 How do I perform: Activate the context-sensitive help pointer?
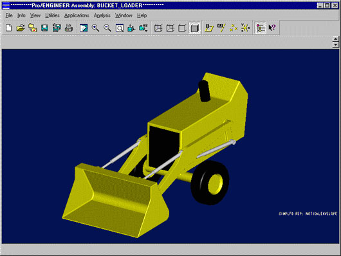coord(272,28)
